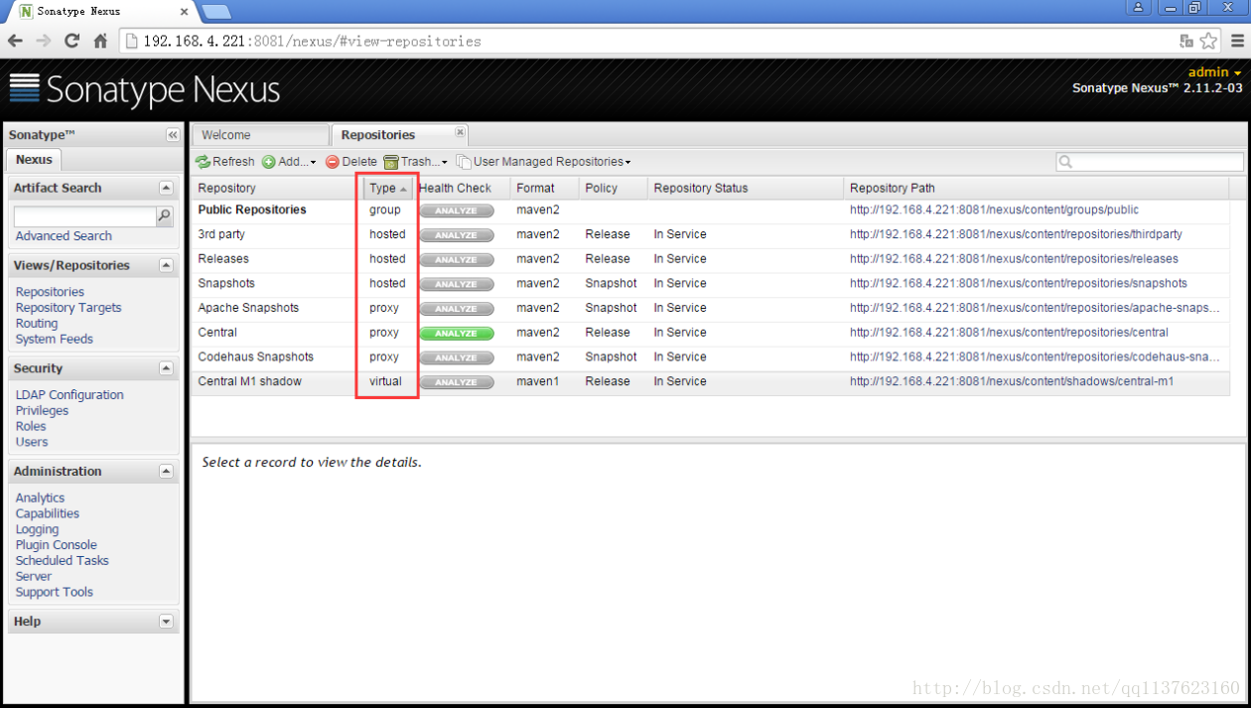Click the Policy column header
This screenshot has height=708, width=1251.
[x=614, y=188]
